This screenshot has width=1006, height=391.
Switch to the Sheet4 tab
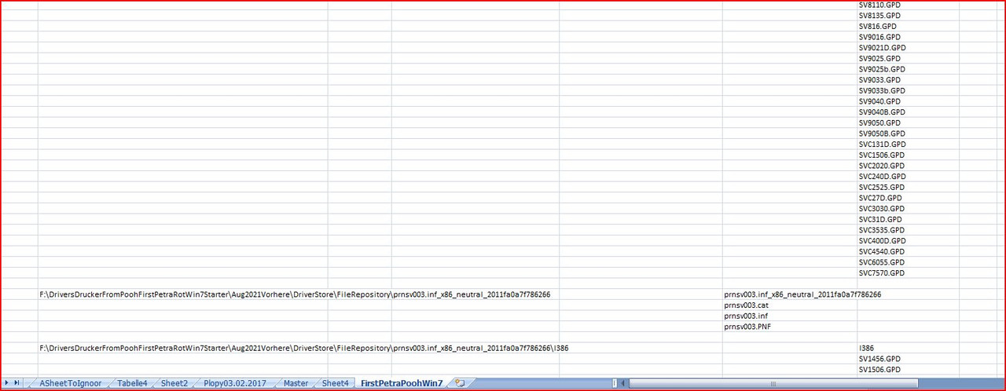pos(335,383)
